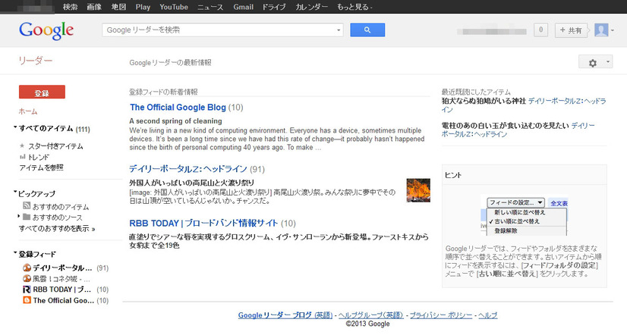
Task: Open recently read 電柱のあの白い玉 item
Action: (x=505, y=125)
